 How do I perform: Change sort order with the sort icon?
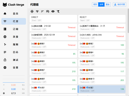pos(42,11)
